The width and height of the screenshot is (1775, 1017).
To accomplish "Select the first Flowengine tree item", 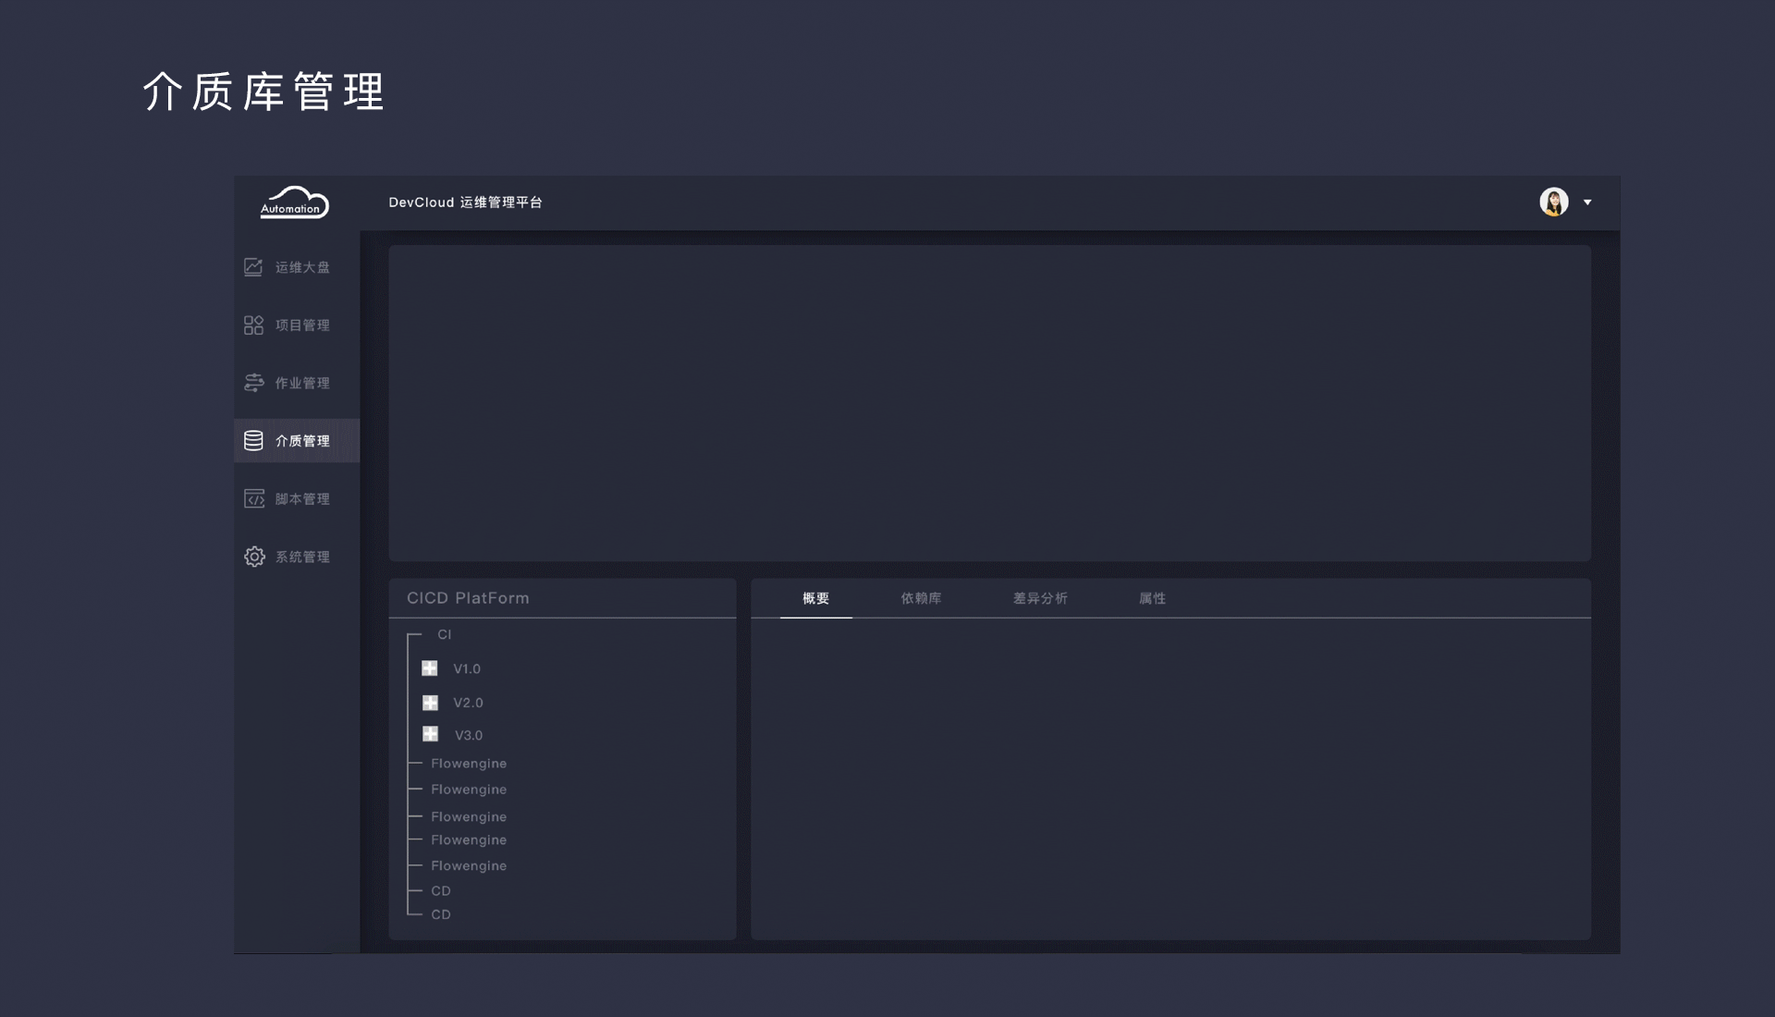I will [x=468, y=764].
